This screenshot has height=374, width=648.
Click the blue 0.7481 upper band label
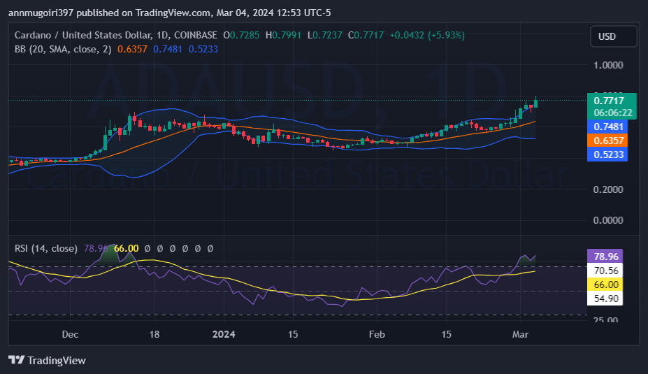(x=607, y=127)
